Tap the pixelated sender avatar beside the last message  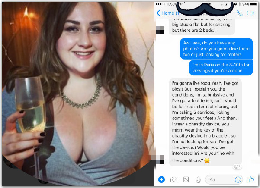pos(160,160)
